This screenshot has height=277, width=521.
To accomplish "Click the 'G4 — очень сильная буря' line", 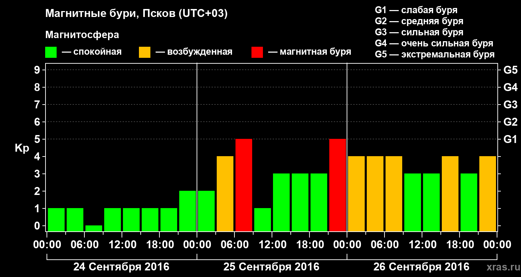I will pyautogui.click(x=434, y=43).
